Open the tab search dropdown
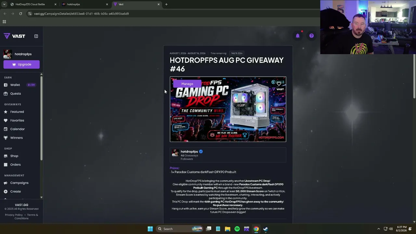The width and height of the screenshot is (416, 234). (x=4, y=4)
